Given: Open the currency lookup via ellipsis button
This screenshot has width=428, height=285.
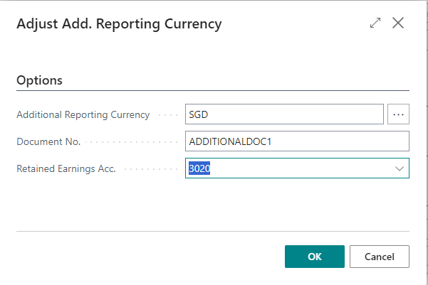Looking at the screenshot, I should (398, 114).
